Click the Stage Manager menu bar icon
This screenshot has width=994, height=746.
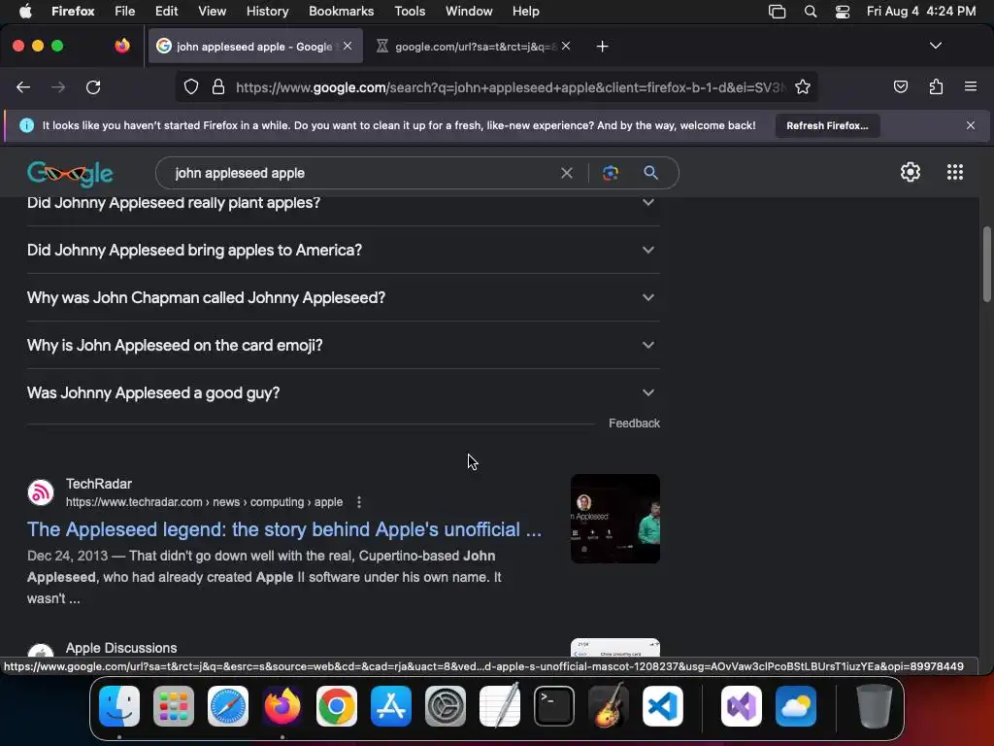777,12
